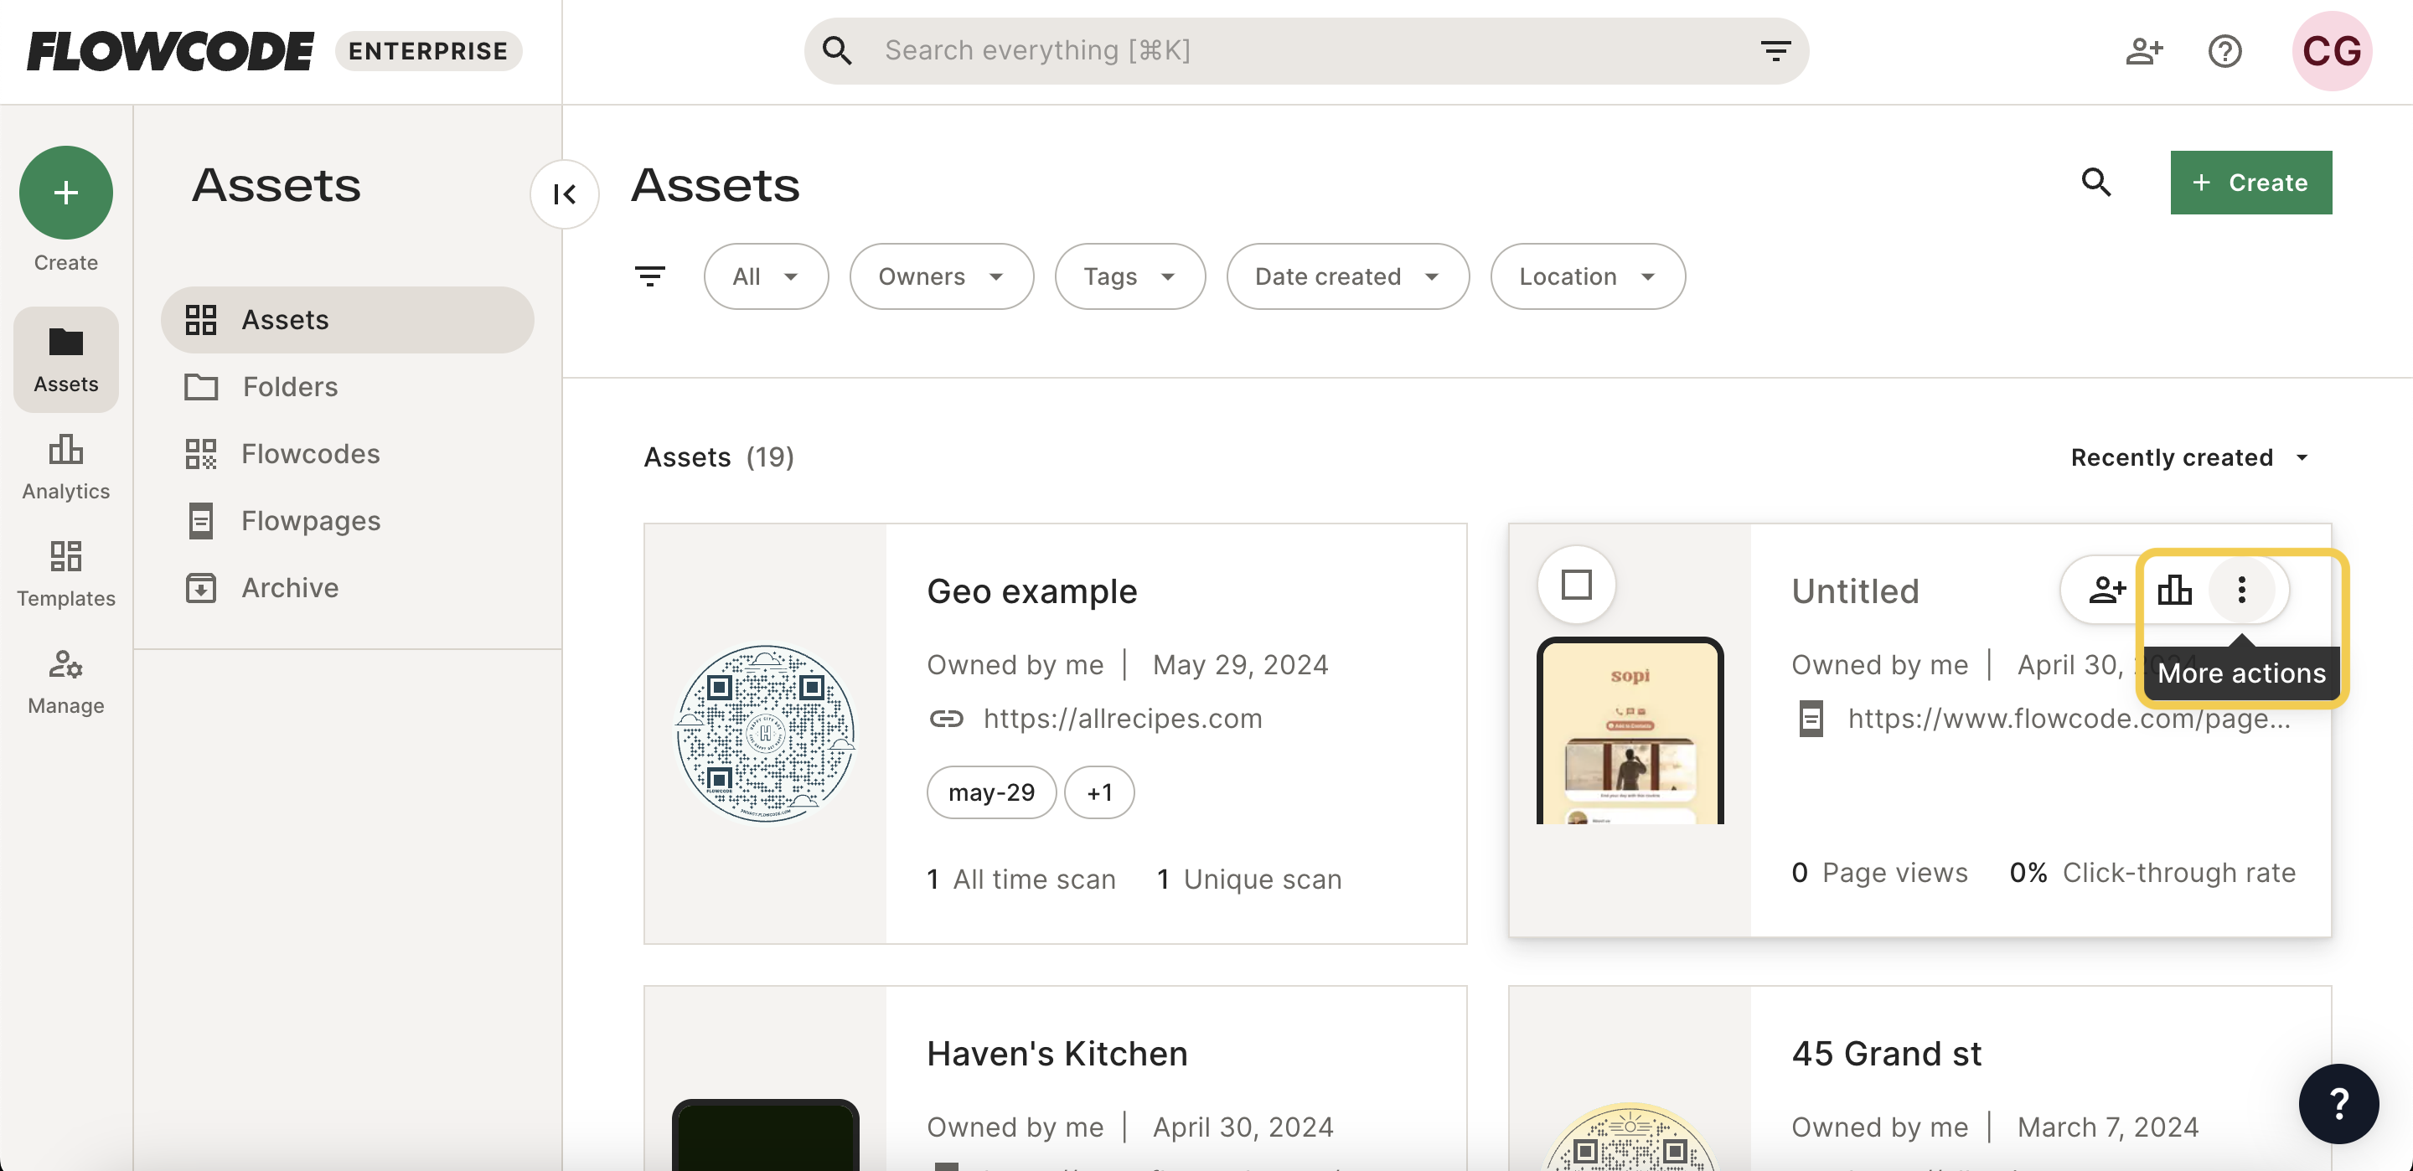Screen dimensions: 2413x1171
Task: Open the filter list icon beside the All filter
Action: [650, 276]
